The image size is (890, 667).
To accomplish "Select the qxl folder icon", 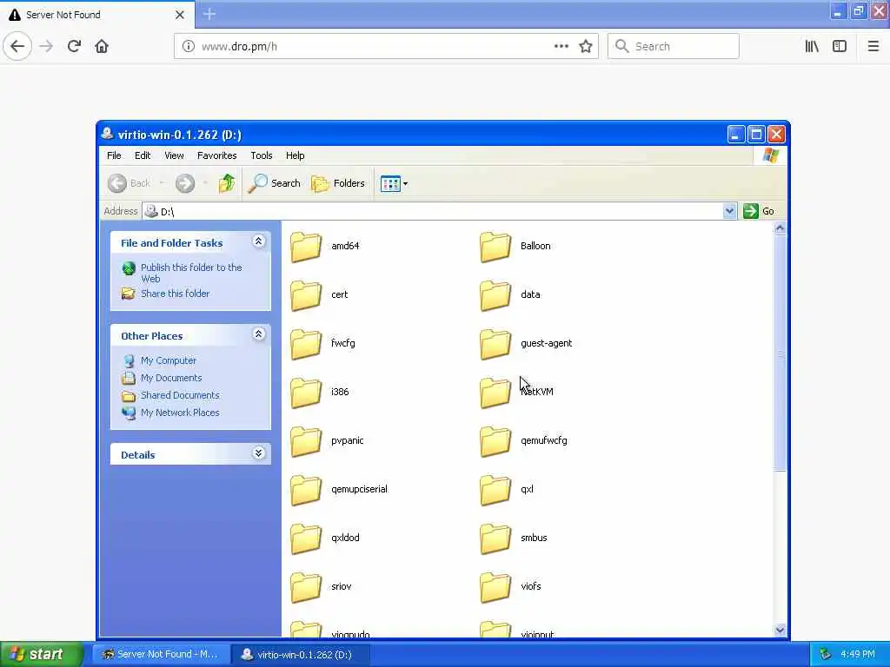I will pos(495,490).
